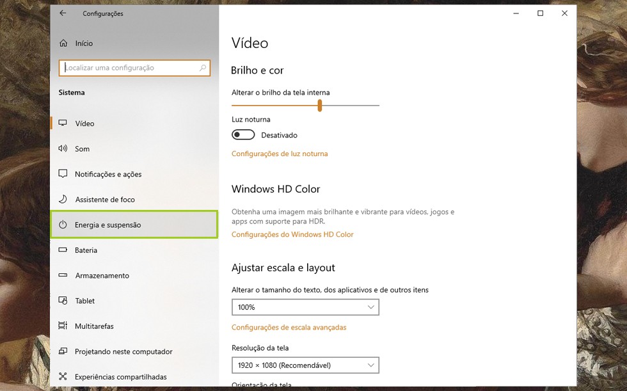Click the 'Resolução da tela' label
This screenshot has height=391, width=627.
pyautogui.click(x=260, y=348)
